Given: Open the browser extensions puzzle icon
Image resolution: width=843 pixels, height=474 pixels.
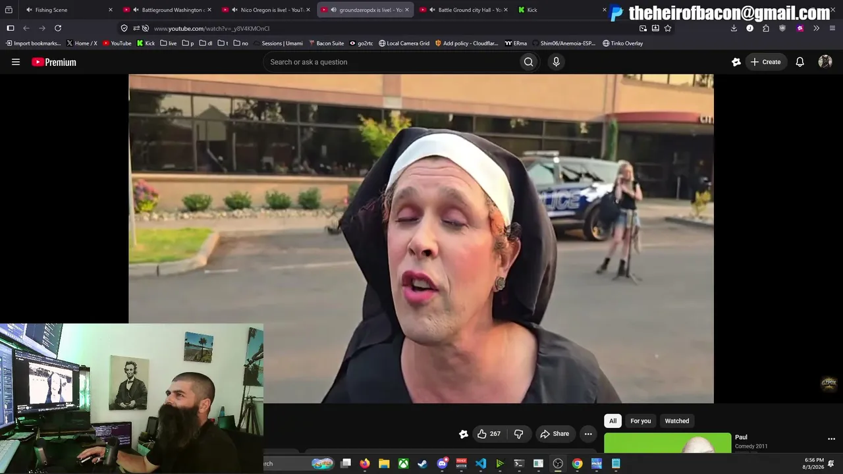Looking at the screenshot, I should [x=766, y=28].
